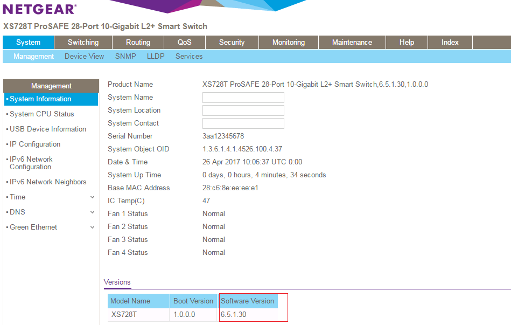511x325 pixels.
Task: Click the Time sidebar item
Action: pyautogui.click(x=18, y=197)
